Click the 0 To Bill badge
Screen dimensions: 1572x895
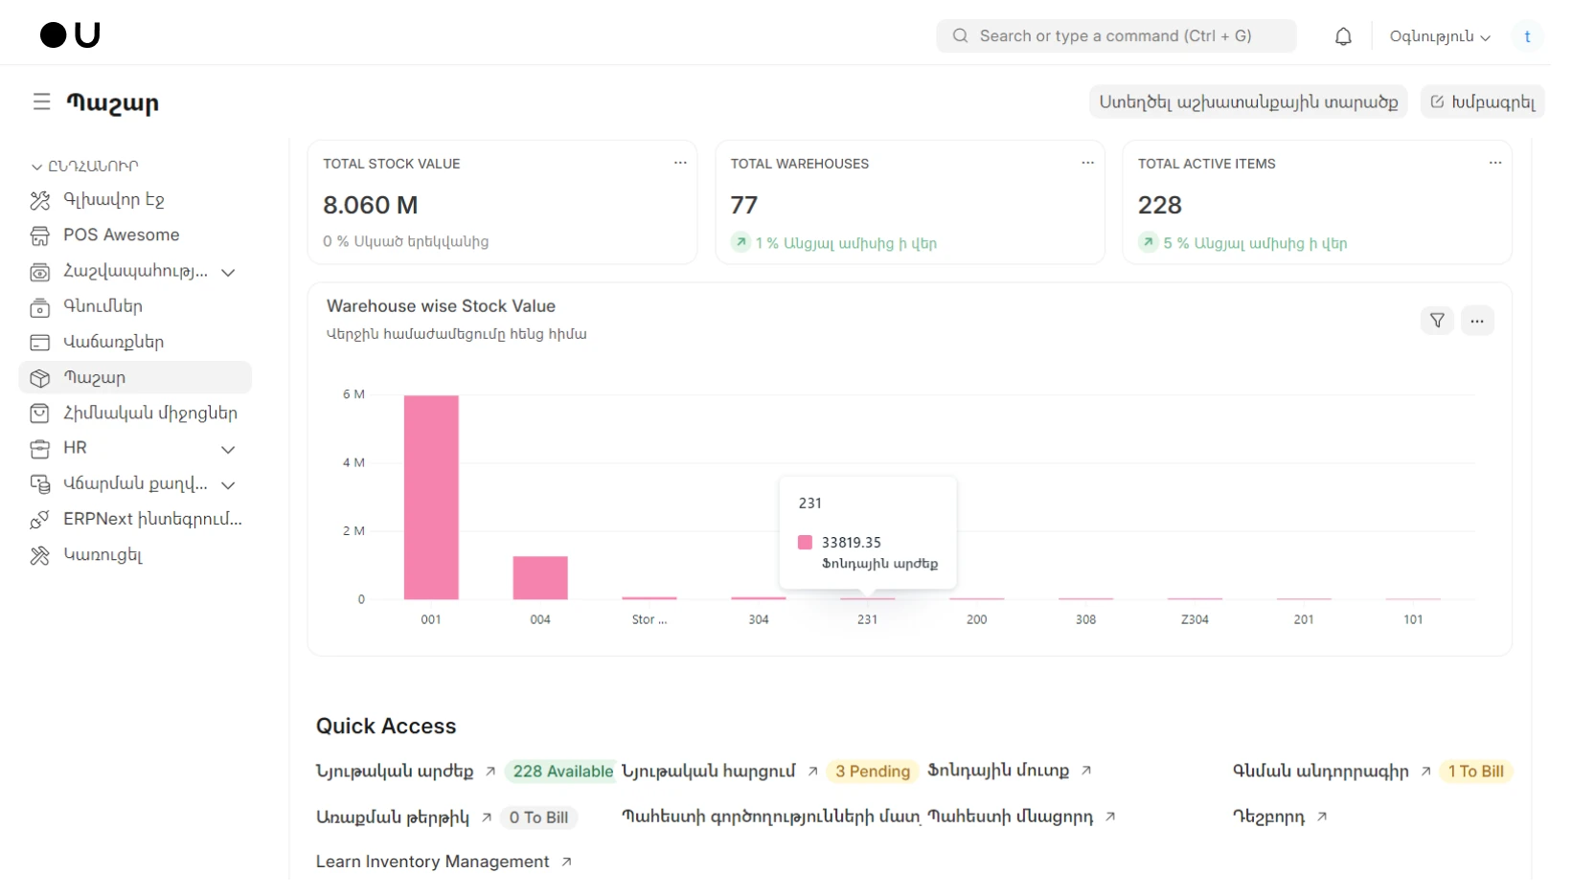click(539, 817)
